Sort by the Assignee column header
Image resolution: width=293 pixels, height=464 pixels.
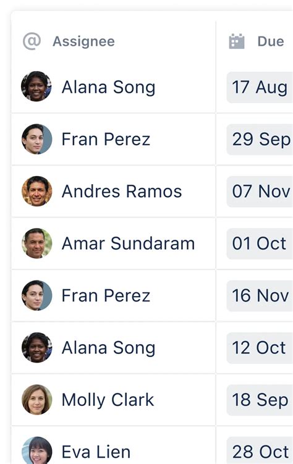[x=83, y=41]
